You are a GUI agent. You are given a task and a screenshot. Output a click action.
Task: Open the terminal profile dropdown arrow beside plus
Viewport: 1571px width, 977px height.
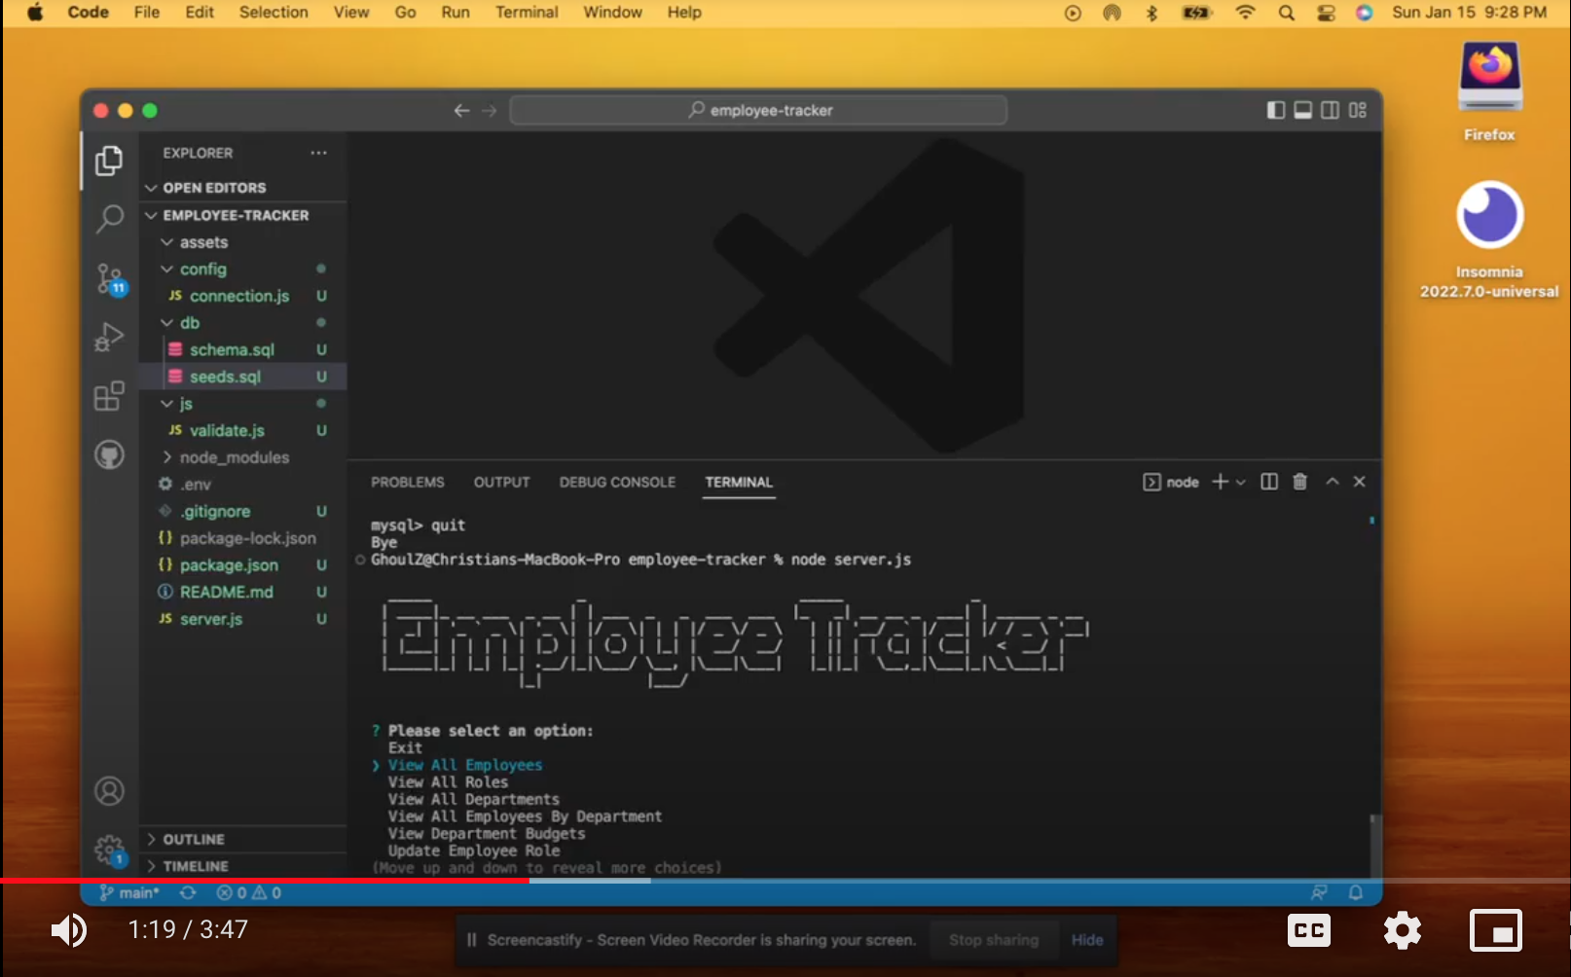point(1240,481)
